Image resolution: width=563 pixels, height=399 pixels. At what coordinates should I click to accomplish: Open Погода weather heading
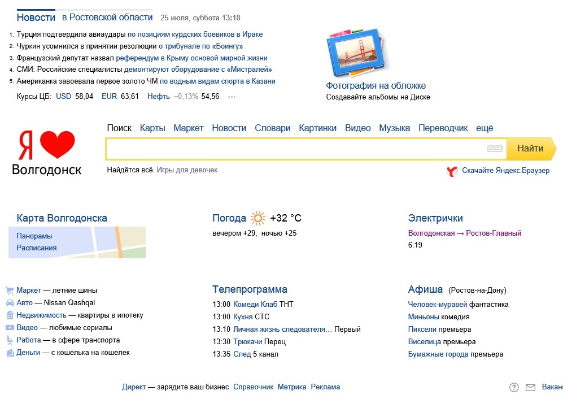[x=229, y=218]
